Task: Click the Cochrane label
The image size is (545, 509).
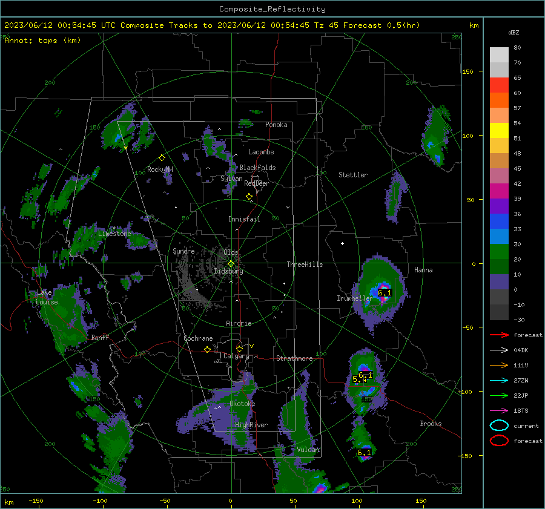Action: coord(198,338)
